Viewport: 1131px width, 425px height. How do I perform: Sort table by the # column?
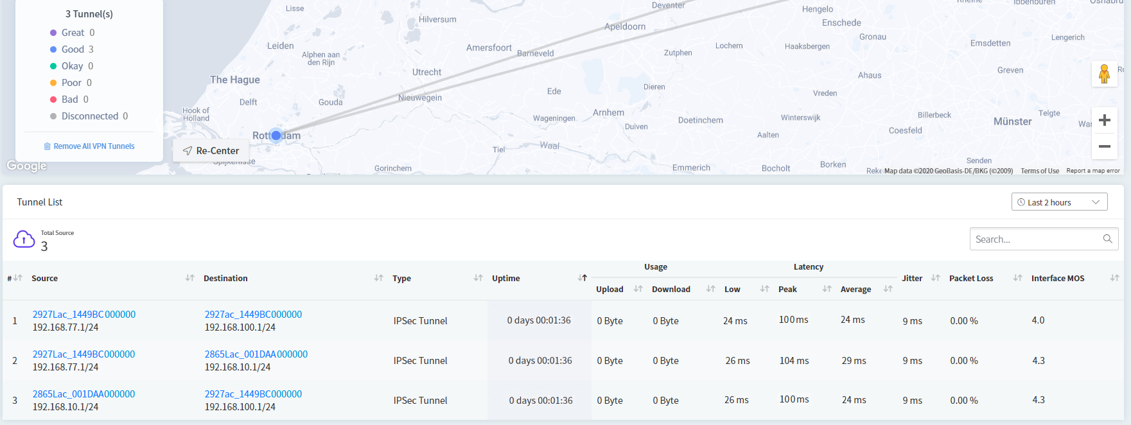tap(18, 278)
